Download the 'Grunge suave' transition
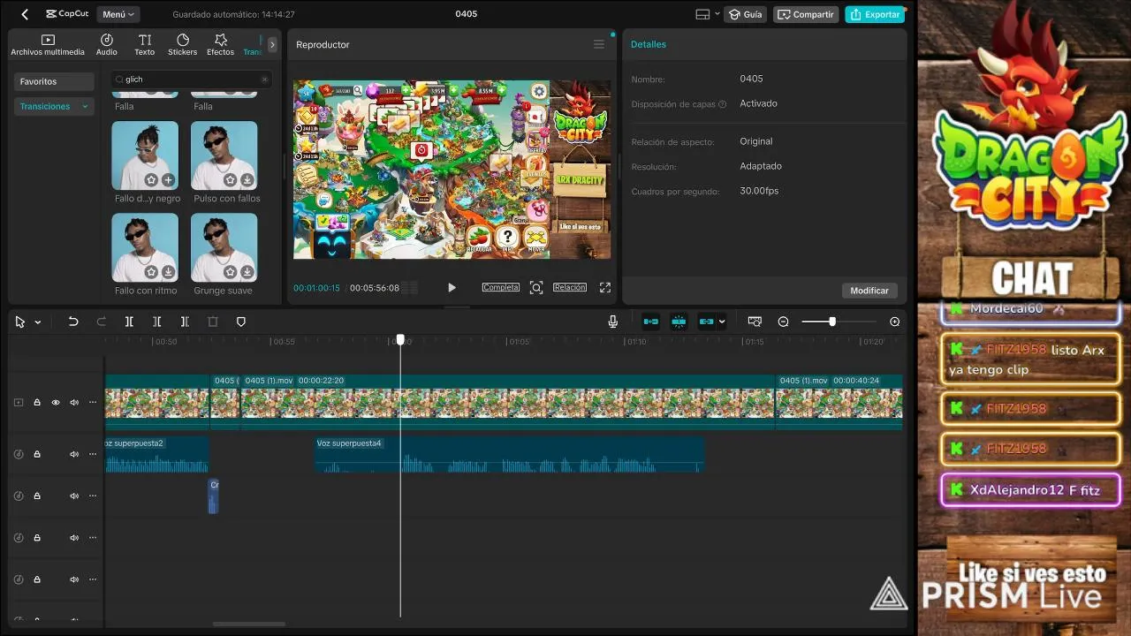The width and height of the screenshot is (1131, 636). point(247,272)
